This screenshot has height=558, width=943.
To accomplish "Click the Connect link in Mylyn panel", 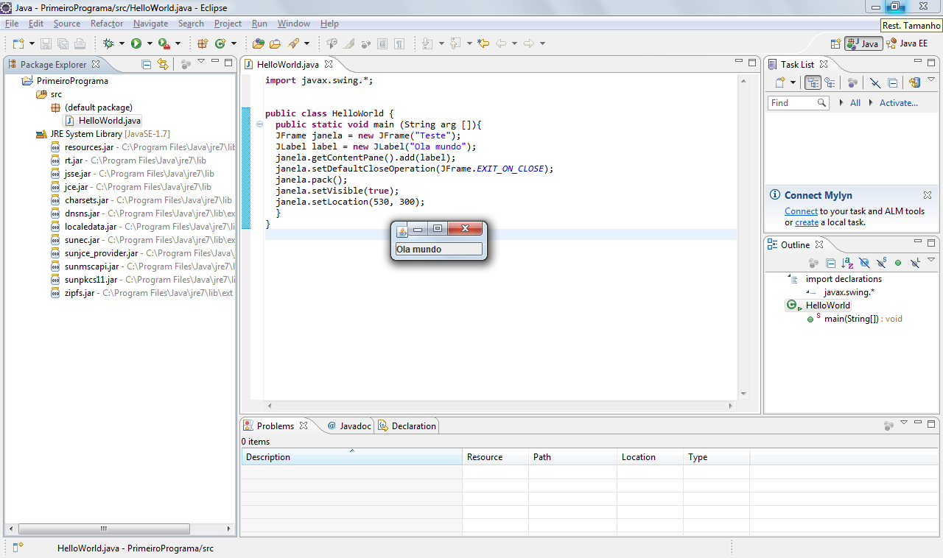I will pyautogui.click(x=801, y=211).
